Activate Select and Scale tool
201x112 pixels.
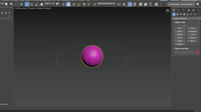tap(37, 4)
